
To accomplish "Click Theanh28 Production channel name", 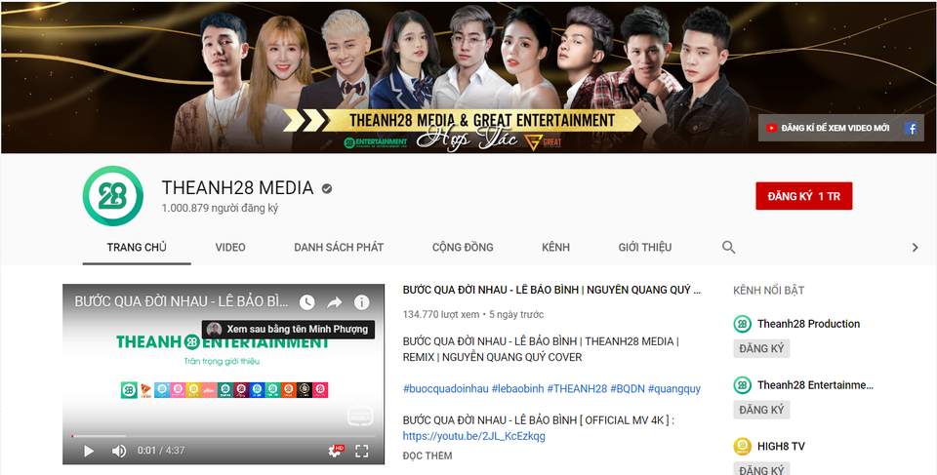I will [808, 324].
